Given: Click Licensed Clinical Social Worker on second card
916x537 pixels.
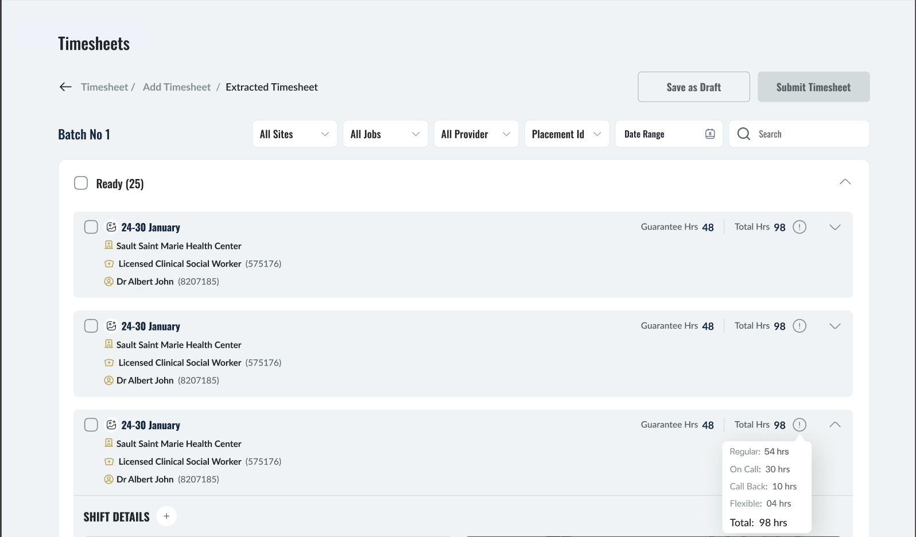Looking at the screenshot, I should click(180, 363).
